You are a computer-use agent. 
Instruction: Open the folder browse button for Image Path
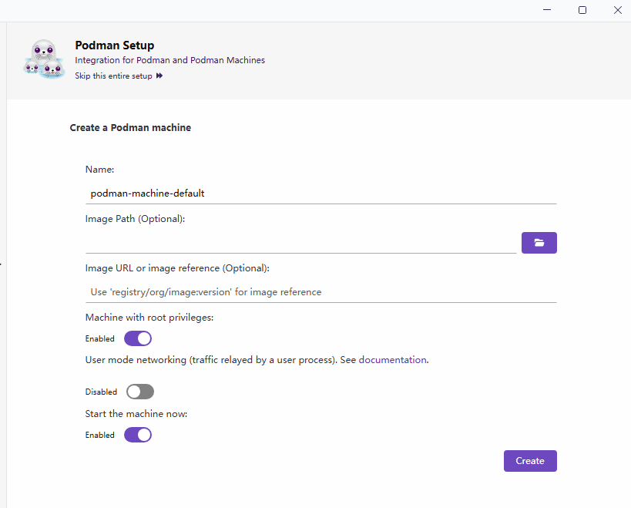coord(539,243)
